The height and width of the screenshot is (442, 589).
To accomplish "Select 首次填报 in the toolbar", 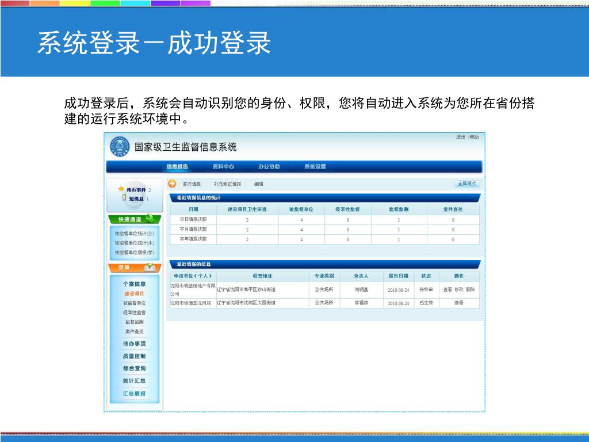I will (x=192, y=184).
